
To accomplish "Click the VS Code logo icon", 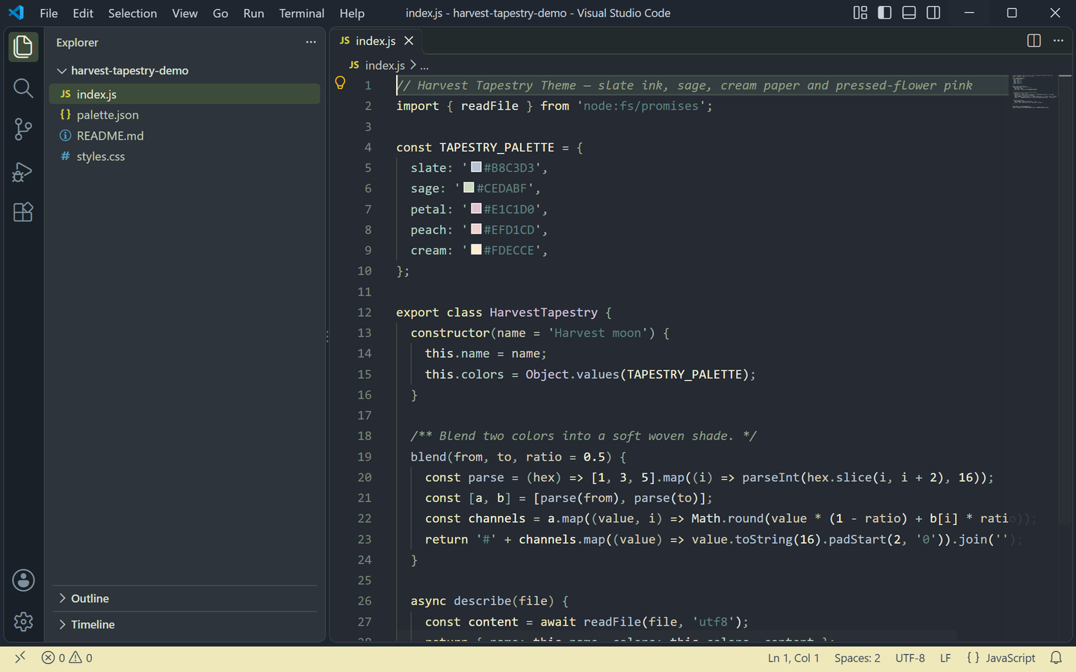I will (16, 13).
